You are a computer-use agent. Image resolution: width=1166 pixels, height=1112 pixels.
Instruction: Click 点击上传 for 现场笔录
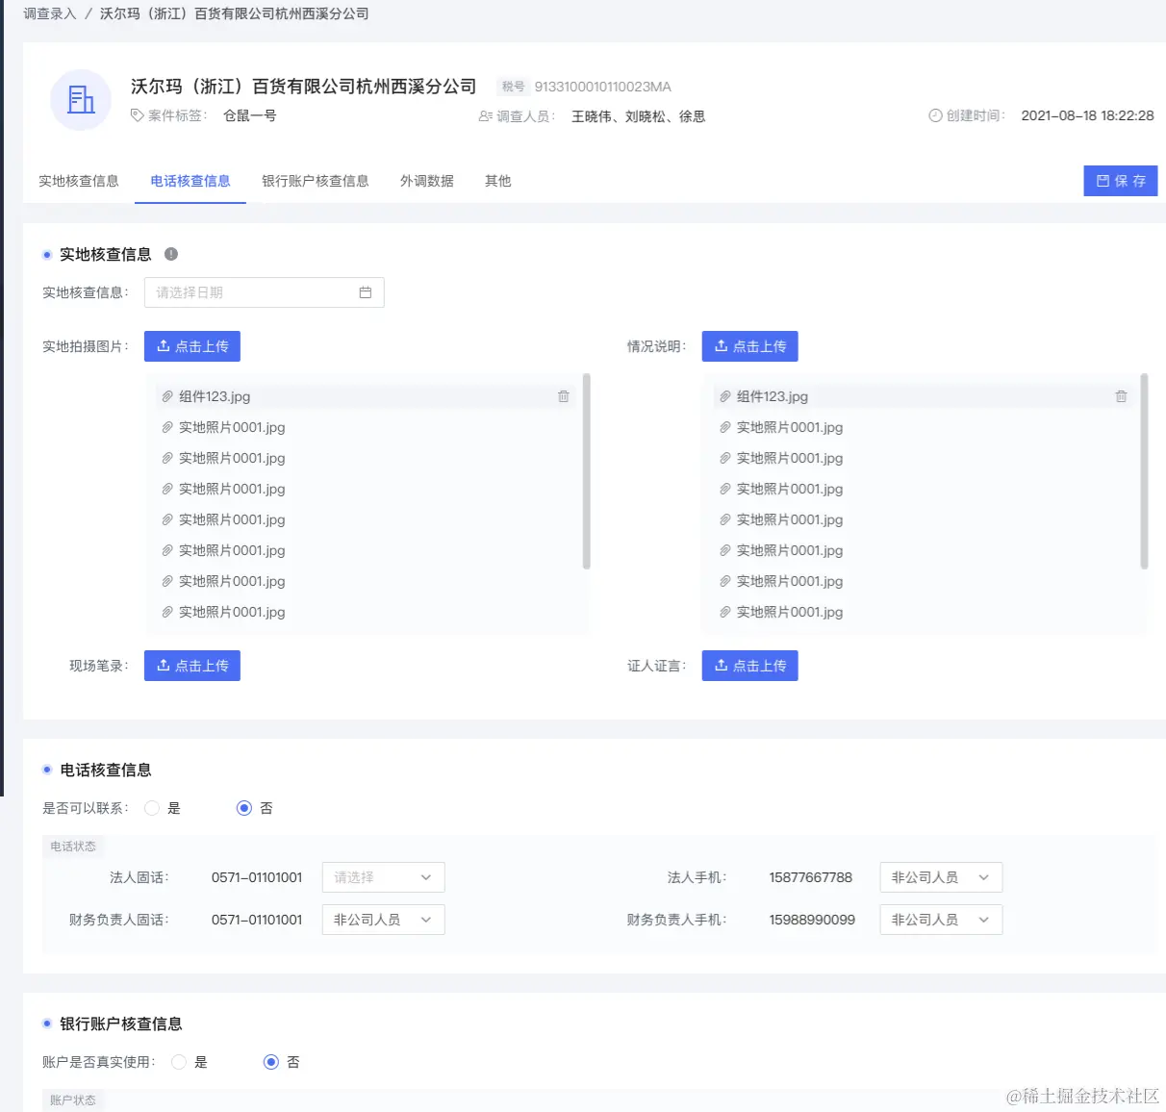[192, 666]
